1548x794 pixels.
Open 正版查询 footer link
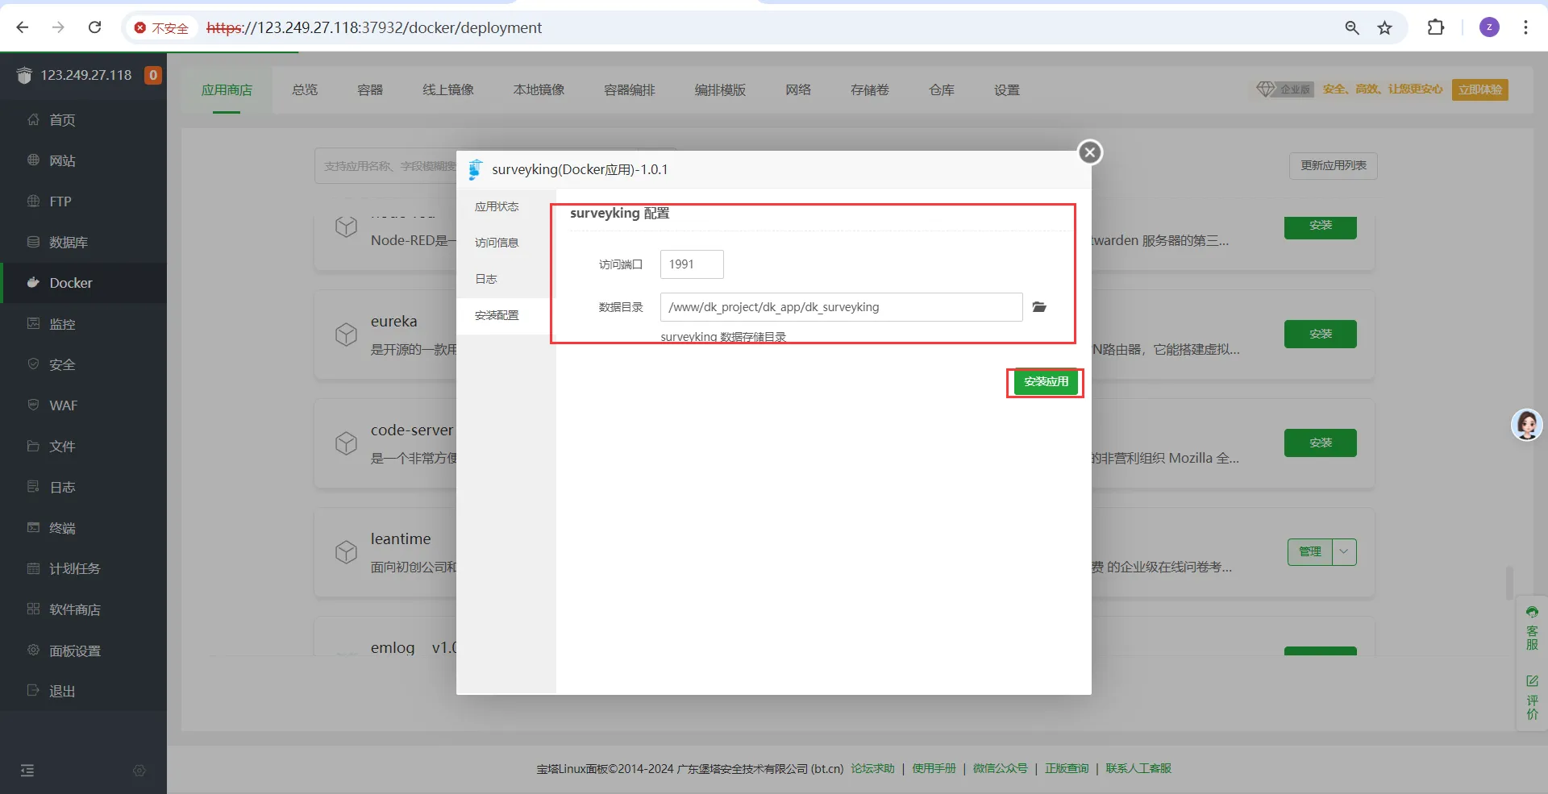(x=1067, y=769)
